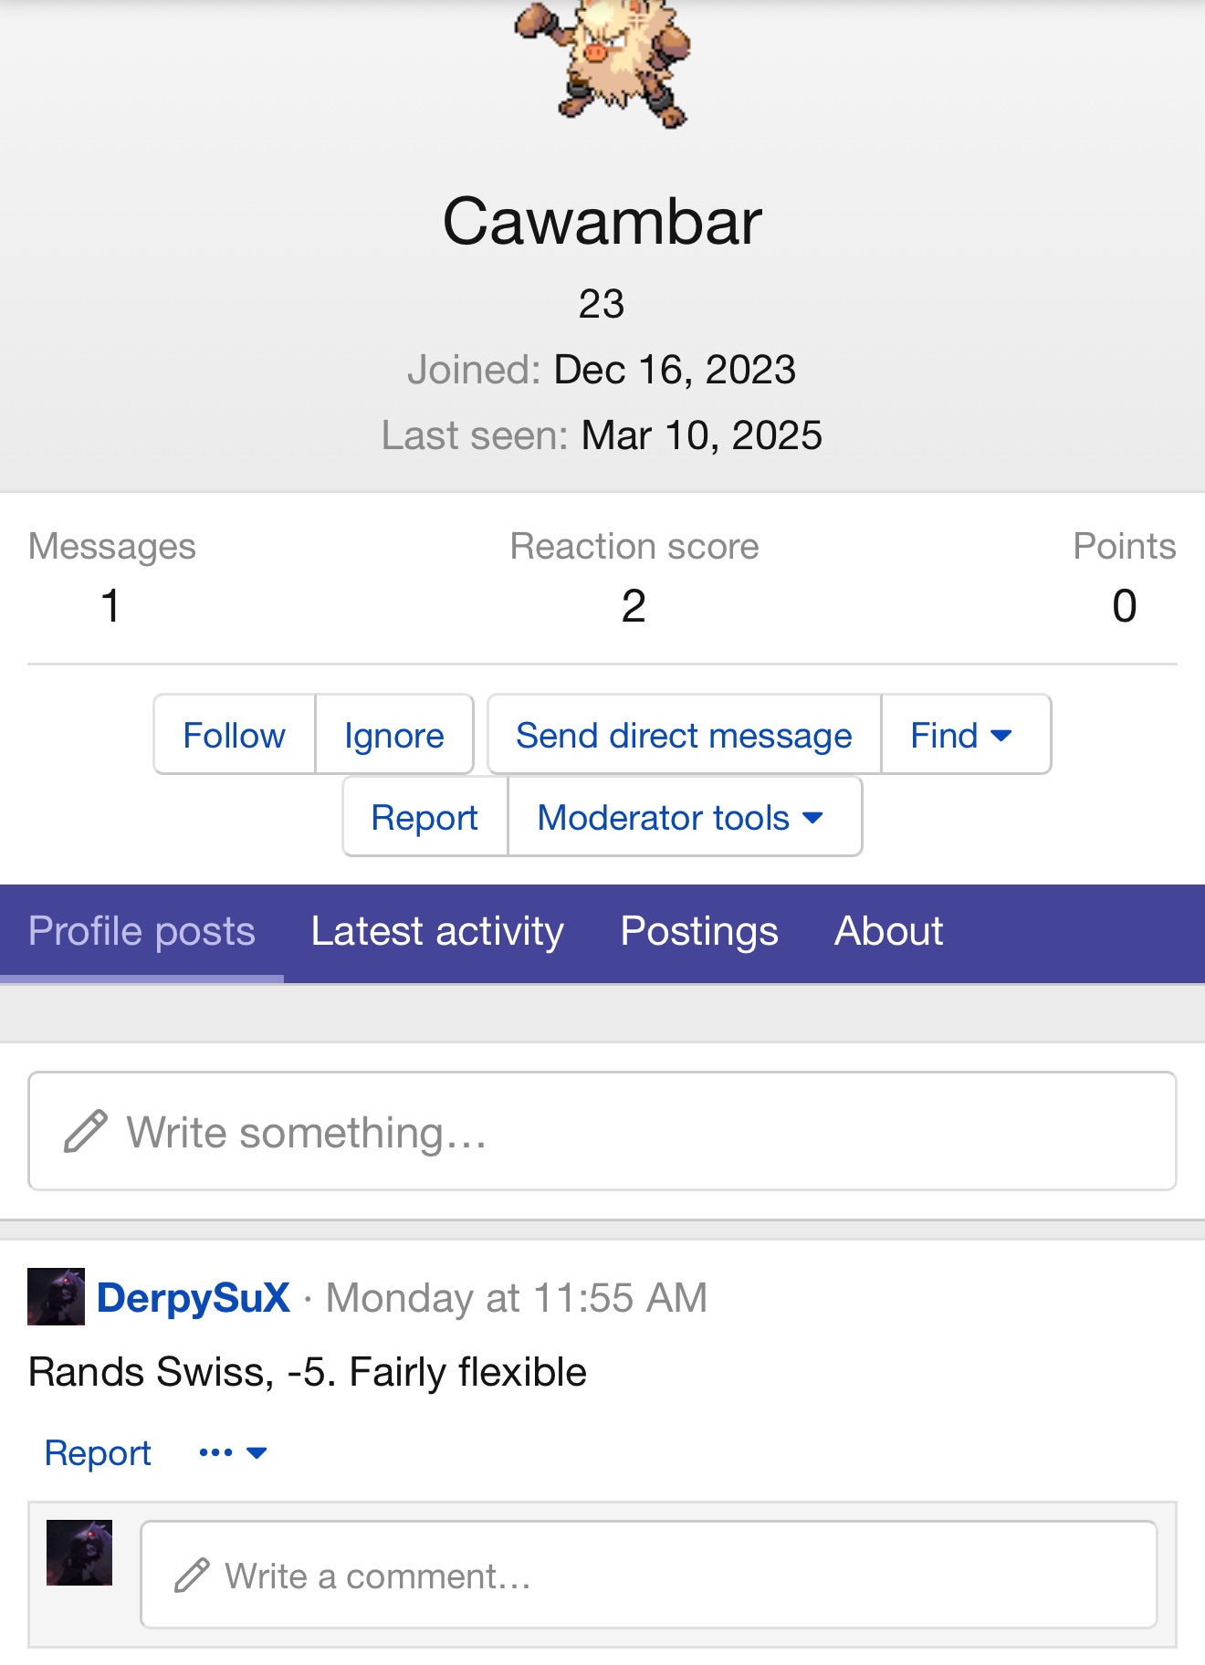Follow the user Cawambar

point(234,735)
